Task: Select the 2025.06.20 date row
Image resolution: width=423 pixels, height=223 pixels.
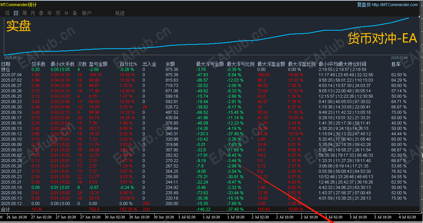Action: pyautogui.click(x=11, y=107)
